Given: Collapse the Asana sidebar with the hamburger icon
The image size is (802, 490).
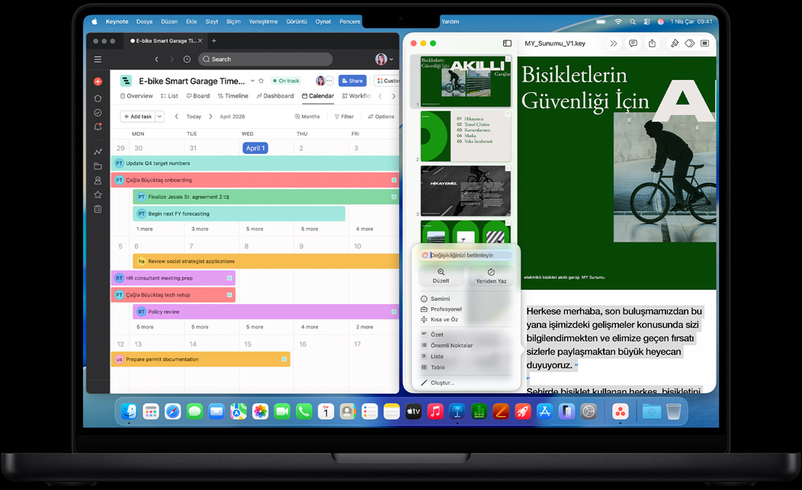Looking at the screenshot, I should click(98, 59).
